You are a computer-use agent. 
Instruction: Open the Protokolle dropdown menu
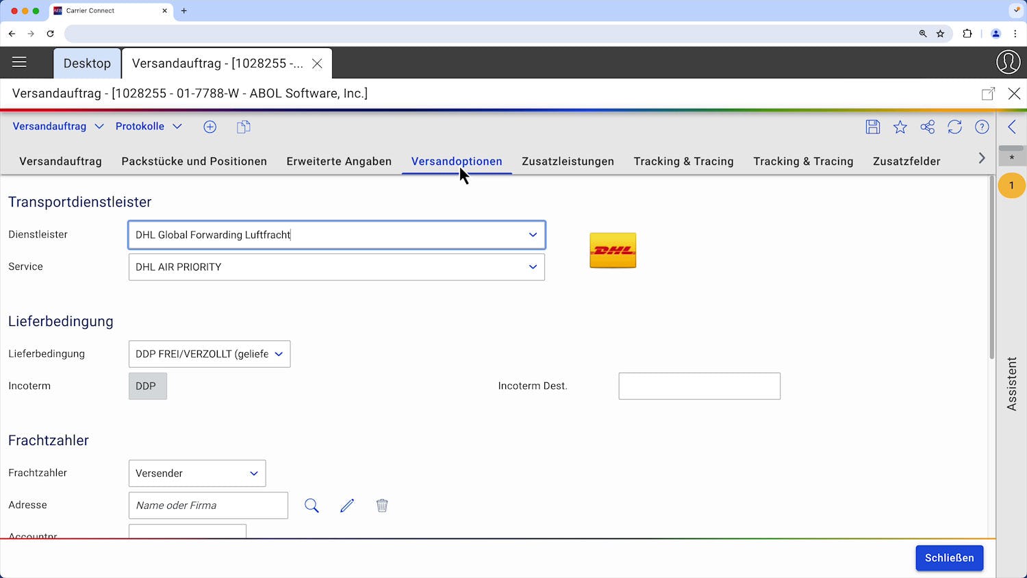[148, 126]
